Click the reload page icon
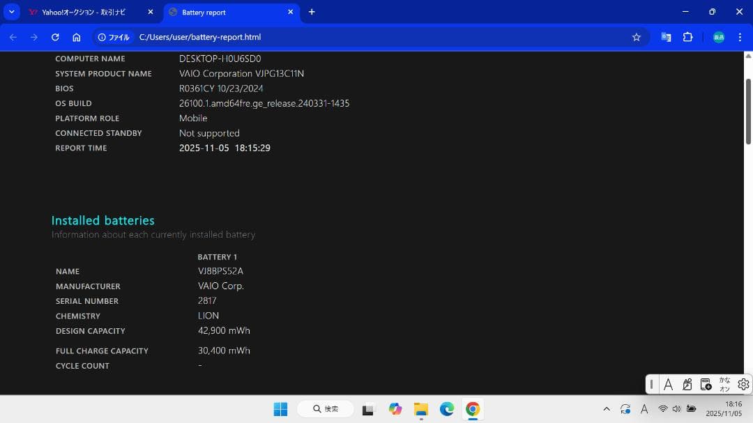The image size is (753, 423). tap(55, 37)
